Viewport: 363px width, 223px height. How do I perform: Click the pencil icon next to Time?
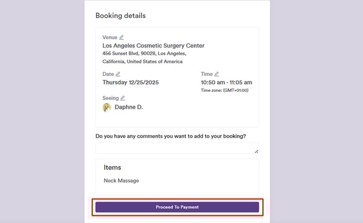point(216,74)
